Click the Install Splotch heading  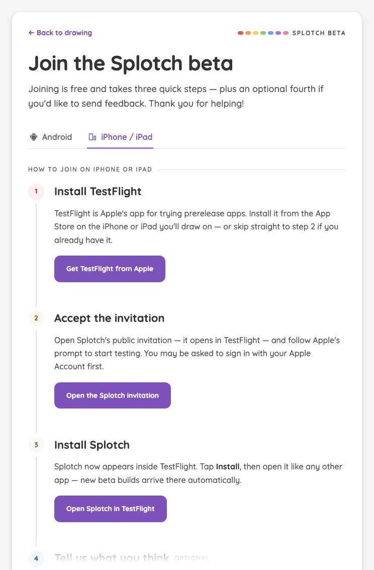[92, 445]
